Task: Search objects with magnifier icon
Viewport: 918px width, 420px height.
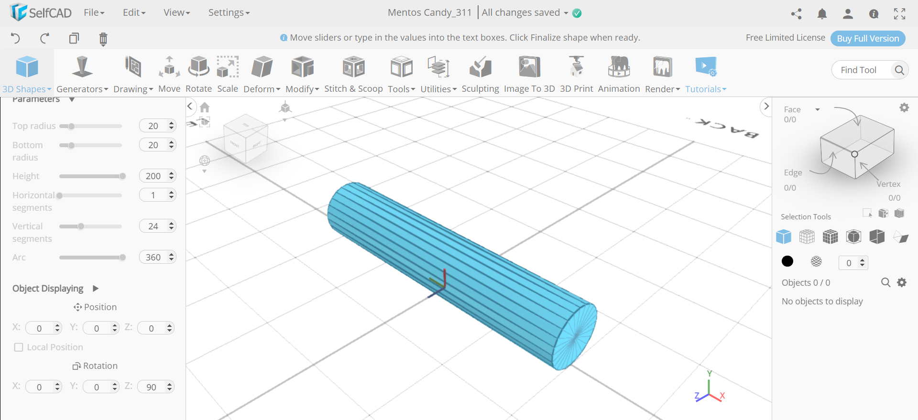Action: coord(885,282)
